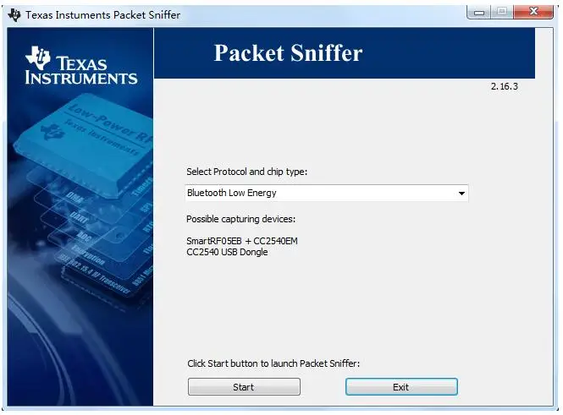Screen dimensions: 563x415
Task: Click 'SmartRF05EB + CC2540EM' device text
Action: 242,241
